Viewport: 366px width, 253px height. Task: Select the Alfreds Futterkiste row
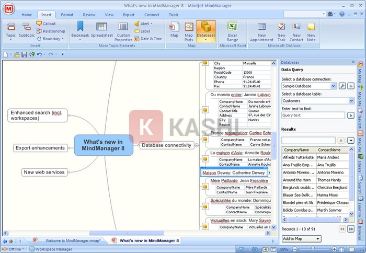point(315,157)
